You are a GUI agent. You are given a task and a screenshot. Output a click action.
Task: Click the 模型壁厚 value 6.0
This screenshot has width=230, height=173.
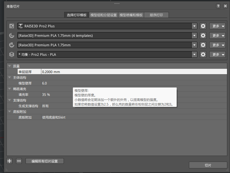point(134,83)
